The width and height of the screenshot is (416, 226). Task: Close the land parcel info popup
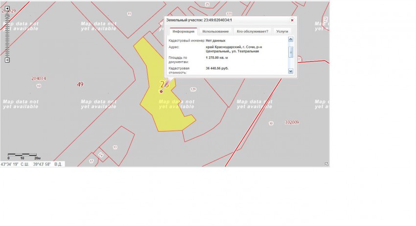coord(292,21)
